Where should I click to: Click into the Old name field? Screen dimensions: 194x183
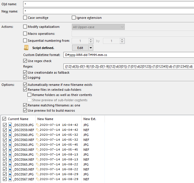[109, 4]
